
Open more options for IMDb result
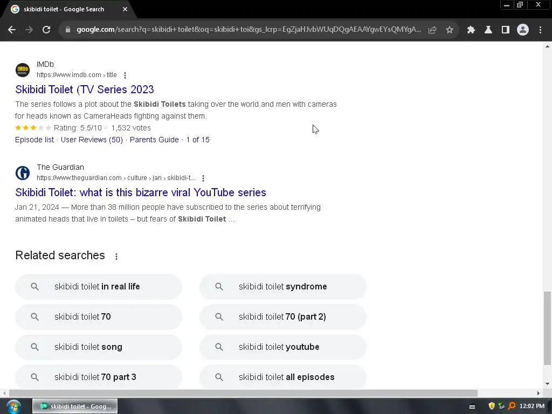(125, 75)
